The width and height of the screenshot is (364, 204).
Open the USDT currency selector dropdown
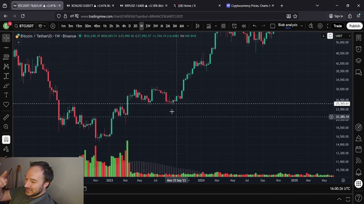coord(343,36)
